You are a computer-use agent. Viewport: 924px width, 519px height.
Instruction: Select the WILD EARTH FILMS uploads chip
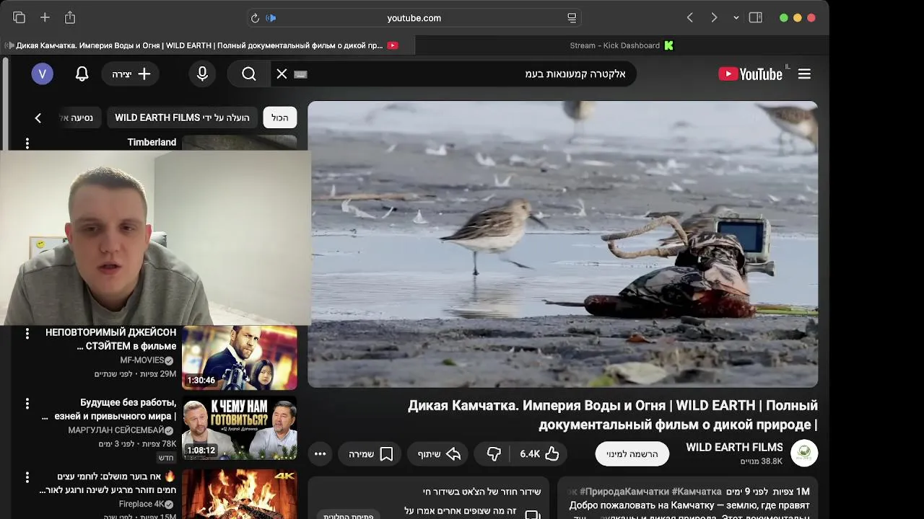(x=182, y=117)
